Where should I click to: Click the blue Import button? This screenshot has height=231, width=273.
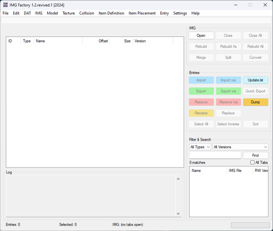click(201, 80)
